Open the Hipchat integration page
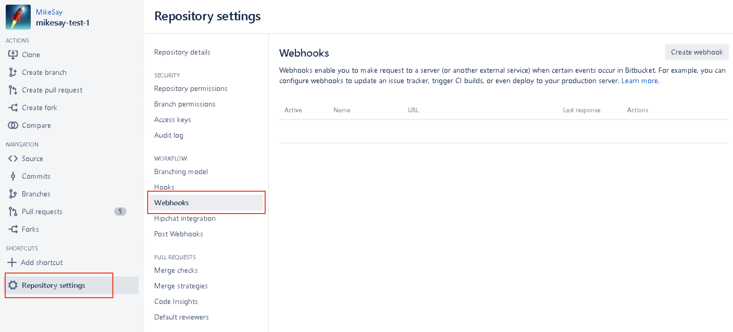Viewport: 733px width, 332px height. pyautogui.click(x=185, y=218)
